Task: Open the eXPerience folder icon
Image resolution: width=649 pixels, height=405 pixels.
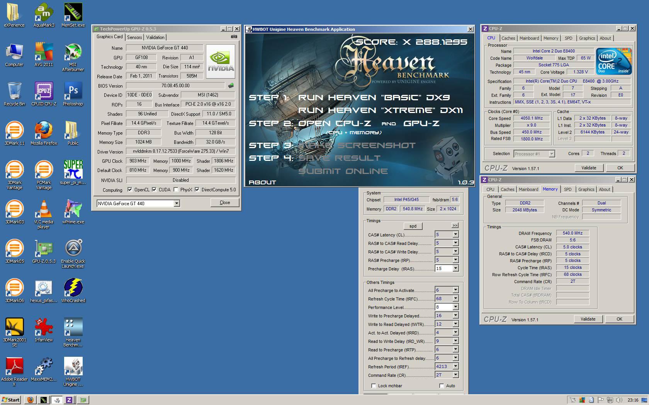Action: [14, 15]
